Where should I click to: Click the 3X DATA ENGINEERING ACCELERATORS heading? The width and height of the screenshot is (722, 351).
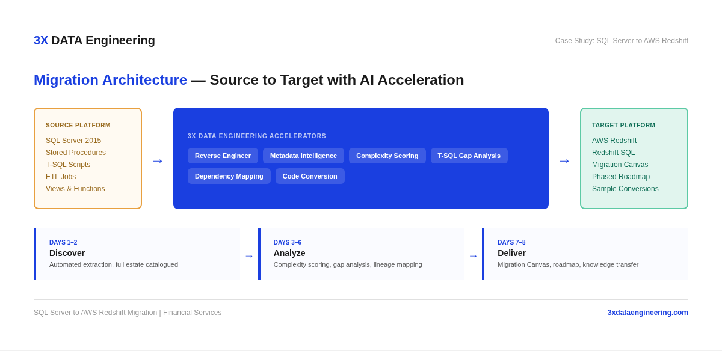pos(257,136)
